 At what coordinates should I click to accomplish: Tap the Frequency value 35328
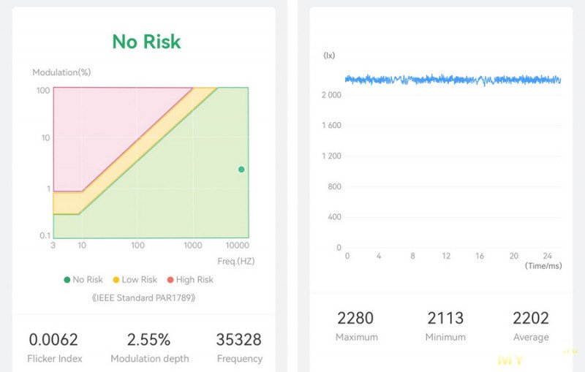239,340
